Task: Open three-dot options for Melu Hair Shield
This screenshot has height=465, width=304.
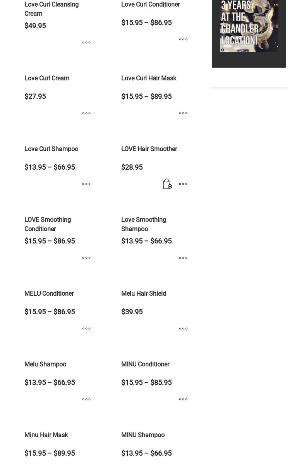Action: [183, 329]
